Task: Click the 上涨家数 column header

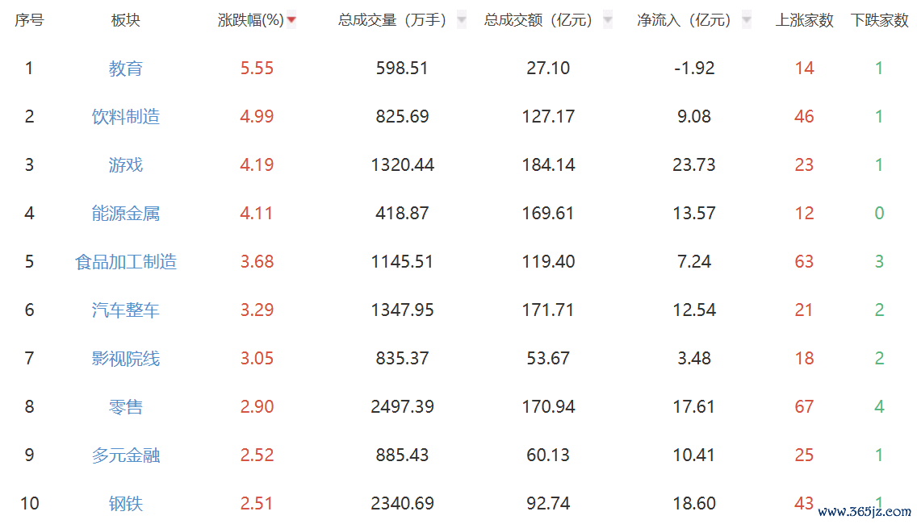Action: tap(804, 20)
